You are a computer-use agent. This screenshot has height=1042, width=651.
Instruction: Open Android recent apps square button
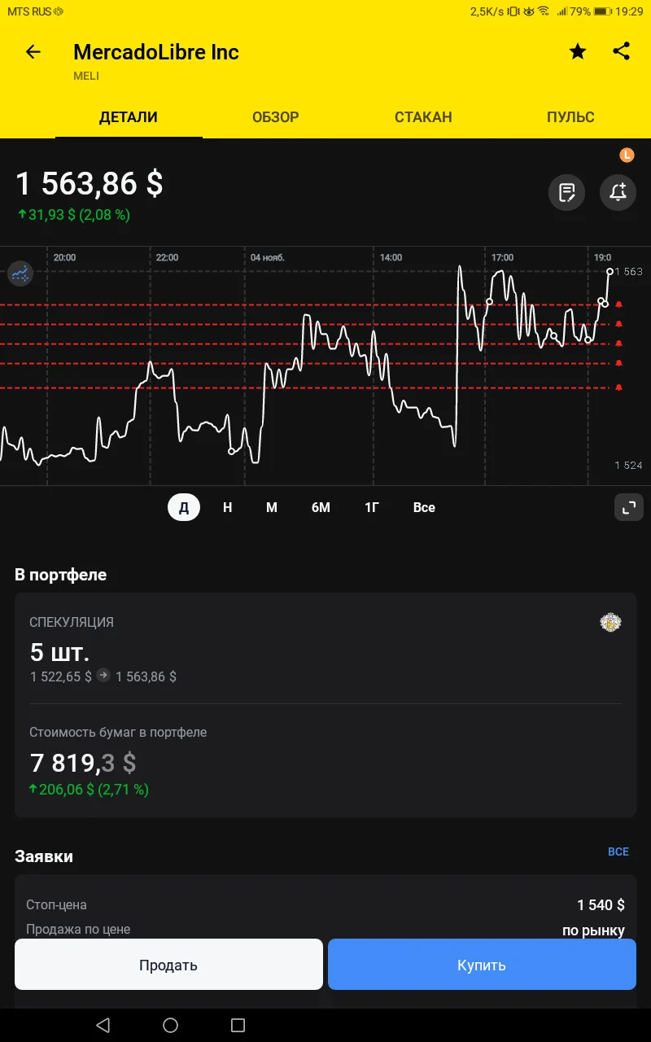tap(238, 1025)
